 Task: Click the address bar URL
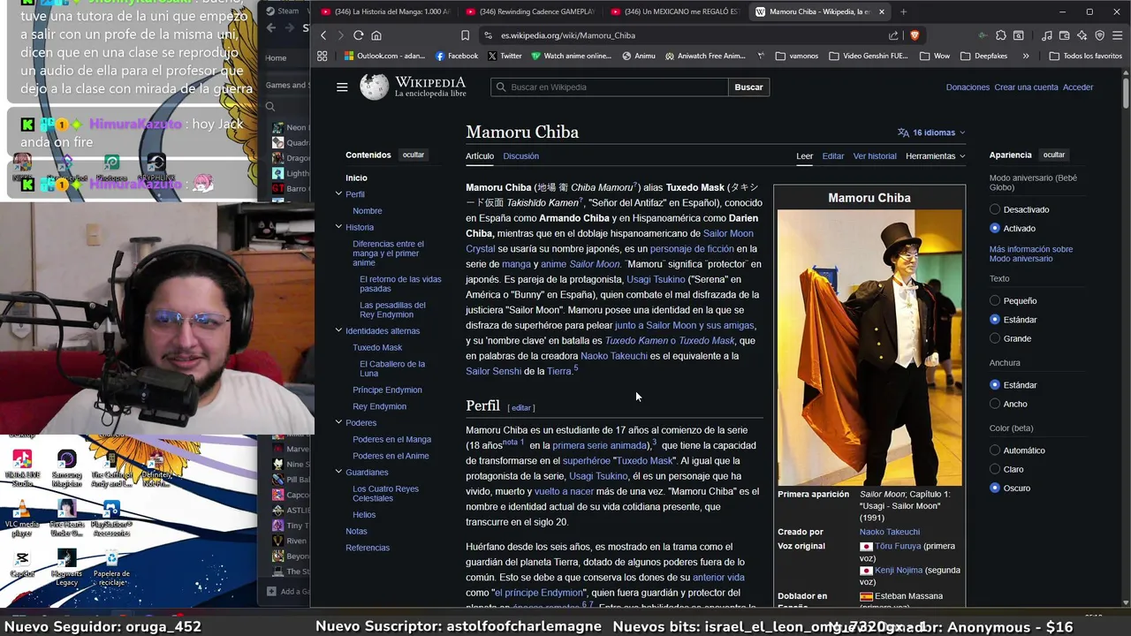click(568, 35)
